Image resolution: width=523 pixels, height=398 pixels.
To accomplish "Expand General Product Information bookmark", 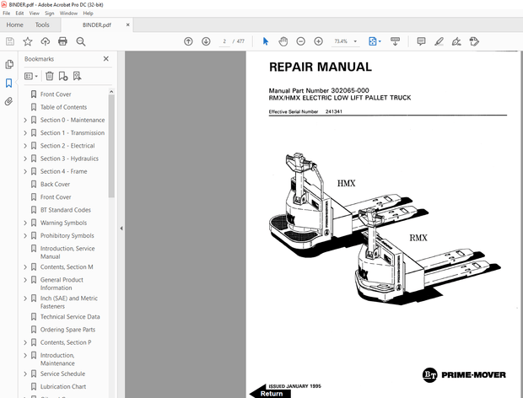I will point(25,280).
